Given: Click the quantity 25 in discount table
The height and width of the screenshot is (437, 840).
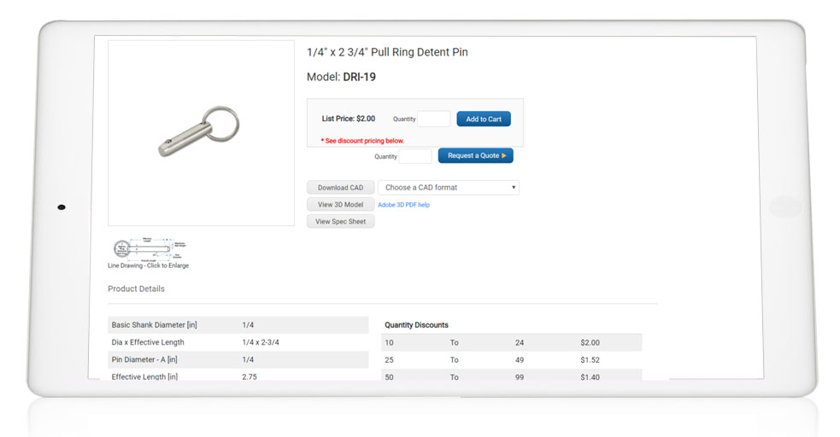Looking at the screenshot, I should click(389, 360).
